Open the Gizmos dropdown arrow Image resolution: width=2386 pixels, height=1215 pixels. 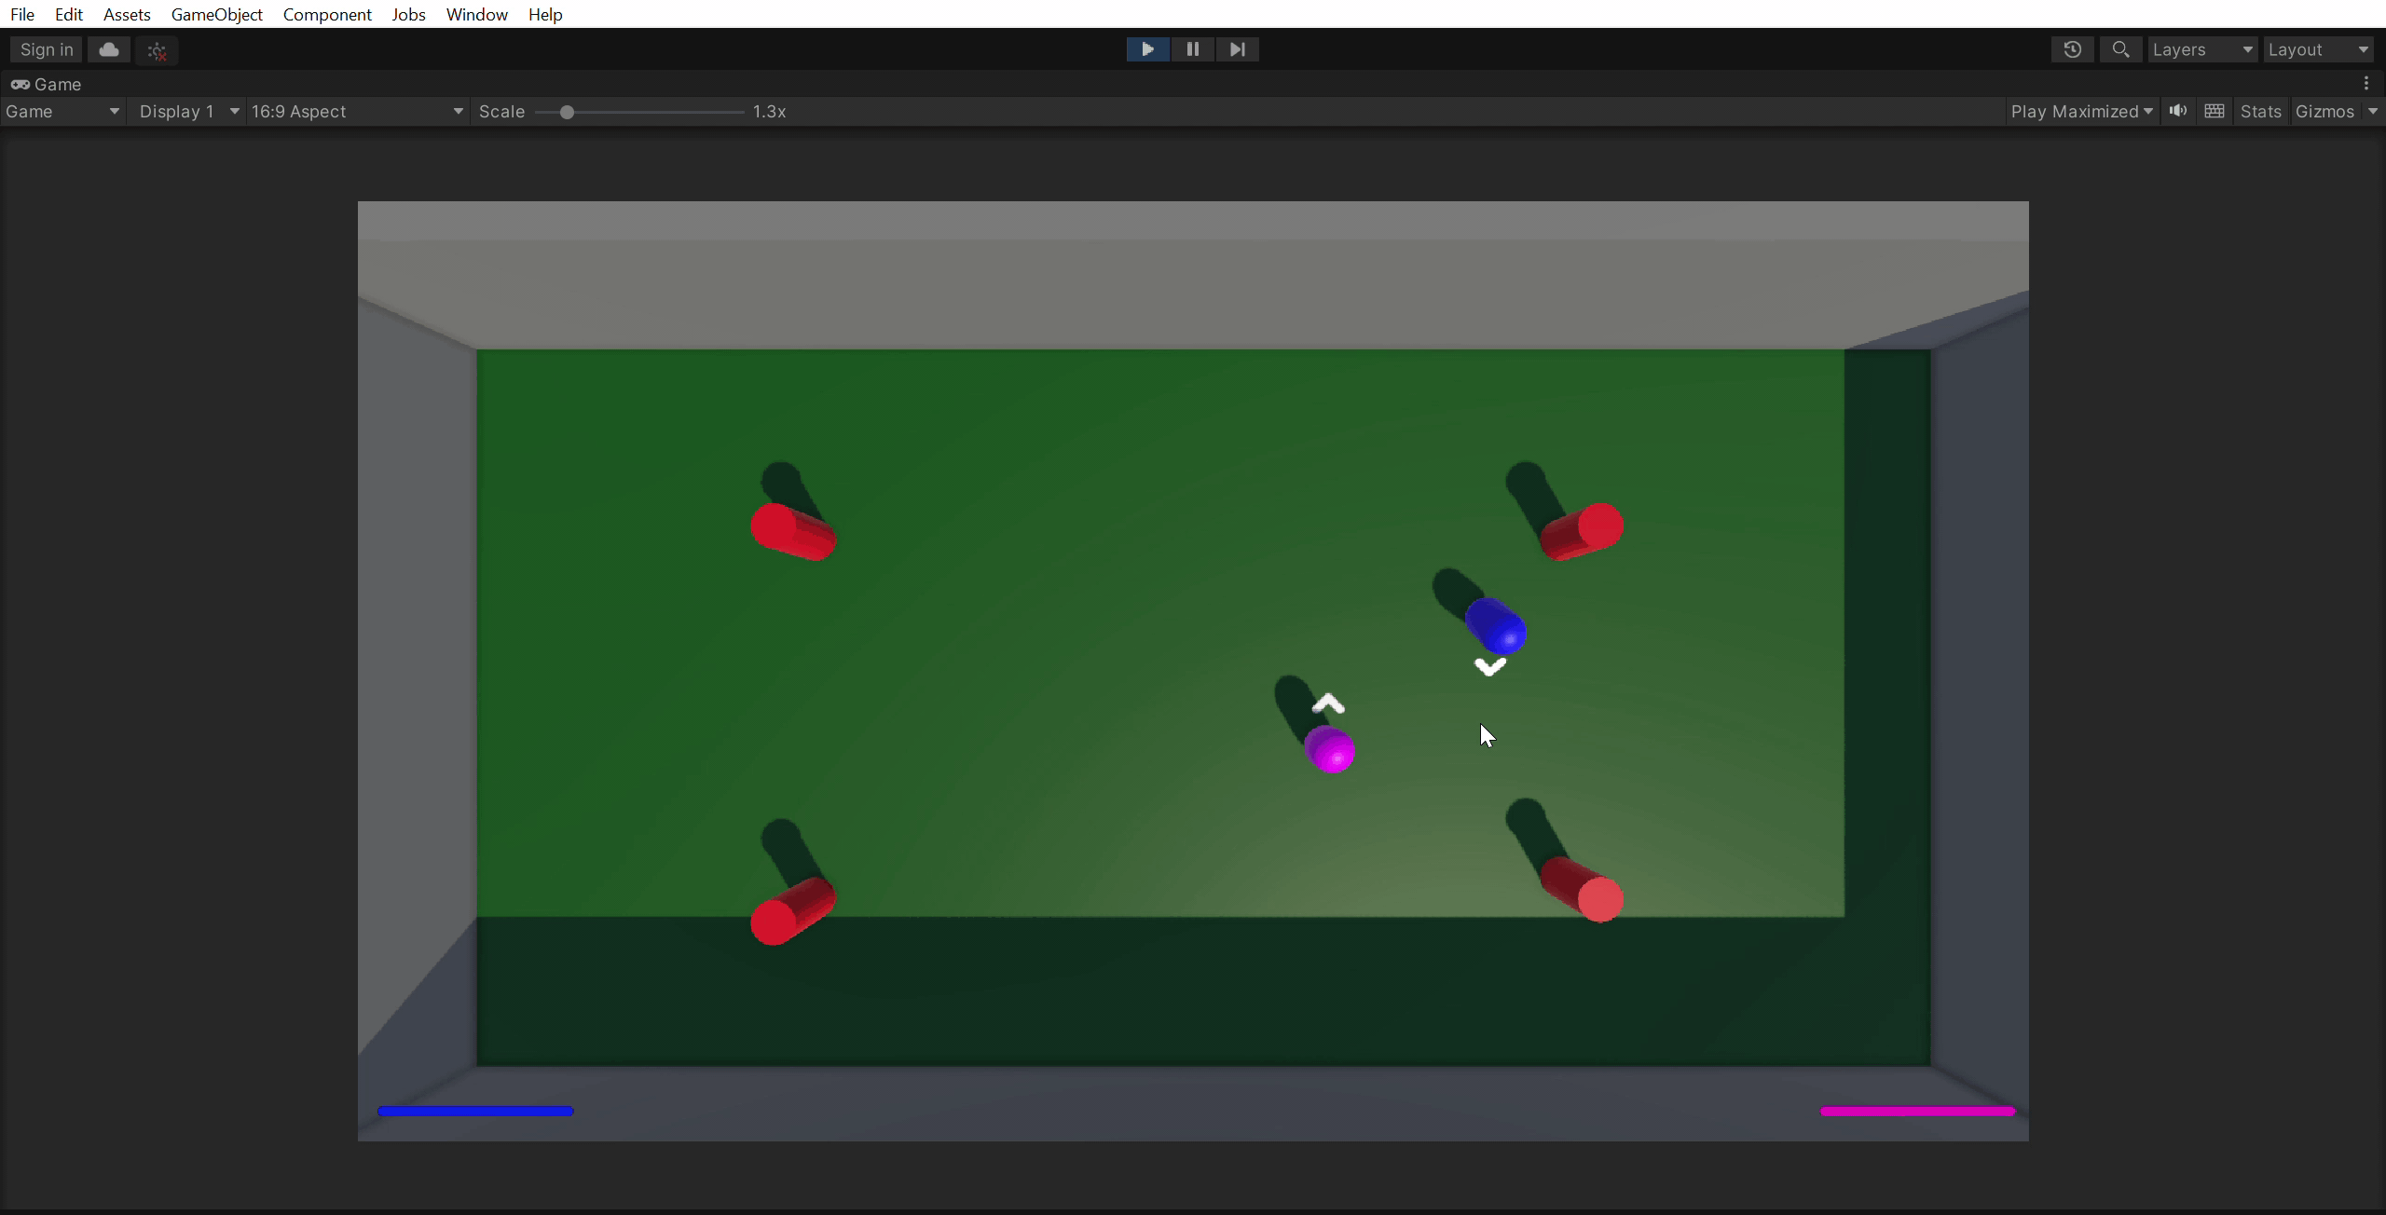pos(2372,111)
